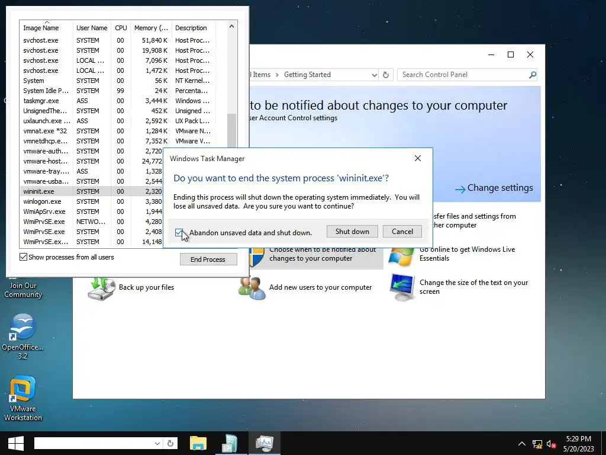Click the Change settings link
606x455 pixels.
tap(494, 188)
